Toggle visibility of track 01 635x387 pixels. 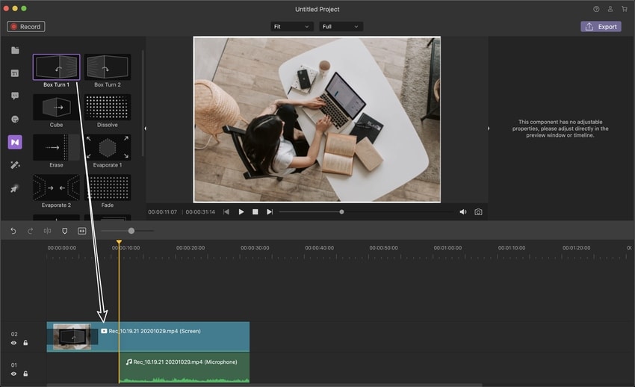(x=13, y=374)
